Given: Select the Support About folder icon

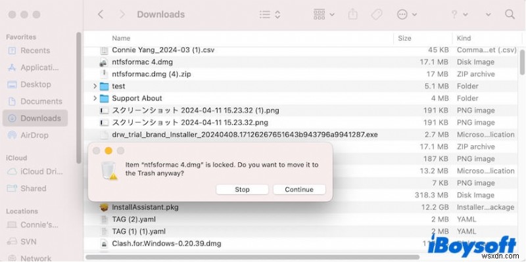Looking at the screenshot, I should [105, 98].
